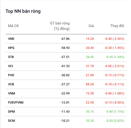The width and height of the screenshot is (131, 128).
Task: Open the HPG stock ticker
Action: tap(11, 48)
